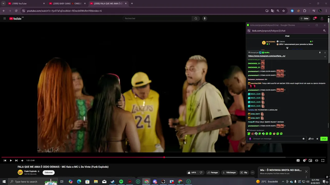Click the Partager share button
Screen dimensions: 330x185
213,173
